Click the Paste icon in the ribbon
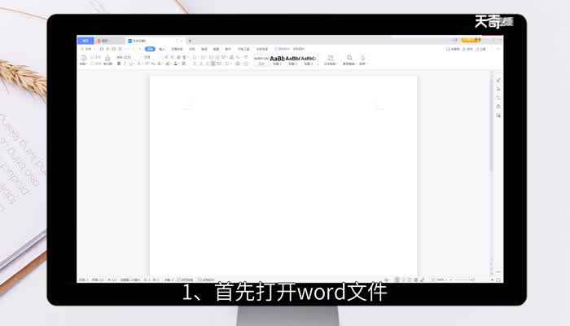This screenshot has width=570, height=326. coord(83,59)
